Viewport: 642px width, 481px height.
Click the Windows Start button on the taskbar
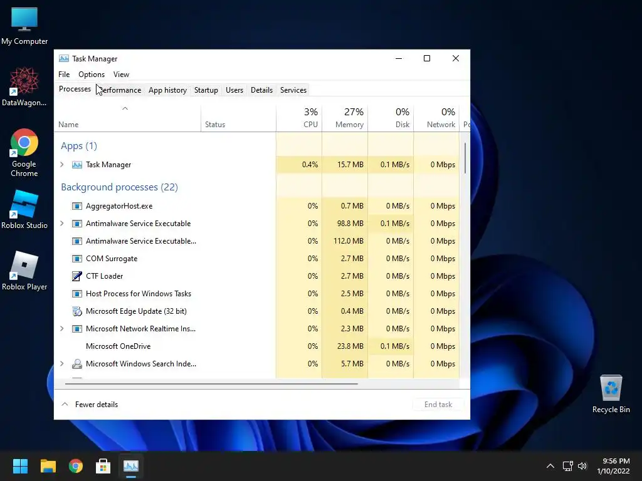(x=20, y=466)
